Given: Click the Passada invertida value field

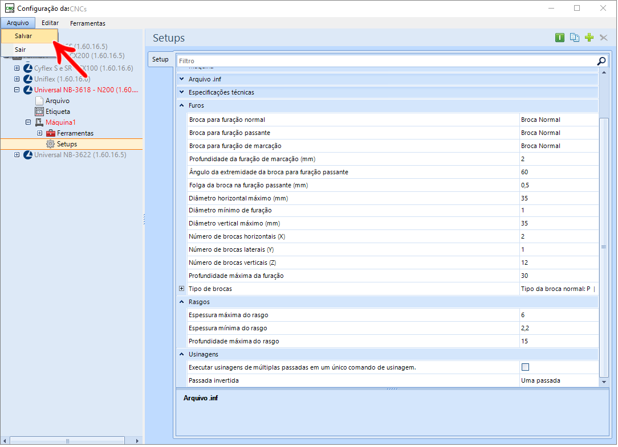Looking at the screenshot, I should click(558, 380).
